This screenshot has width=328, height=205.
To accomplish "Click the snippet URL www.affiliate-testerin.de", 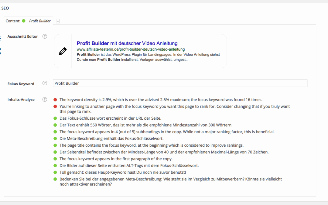I will [131, 50].
